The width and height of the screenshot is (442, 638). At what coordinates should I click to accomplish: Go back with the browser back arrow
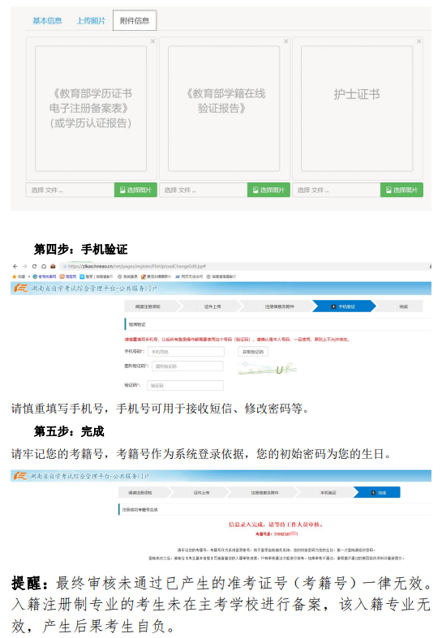pos(15,267)
